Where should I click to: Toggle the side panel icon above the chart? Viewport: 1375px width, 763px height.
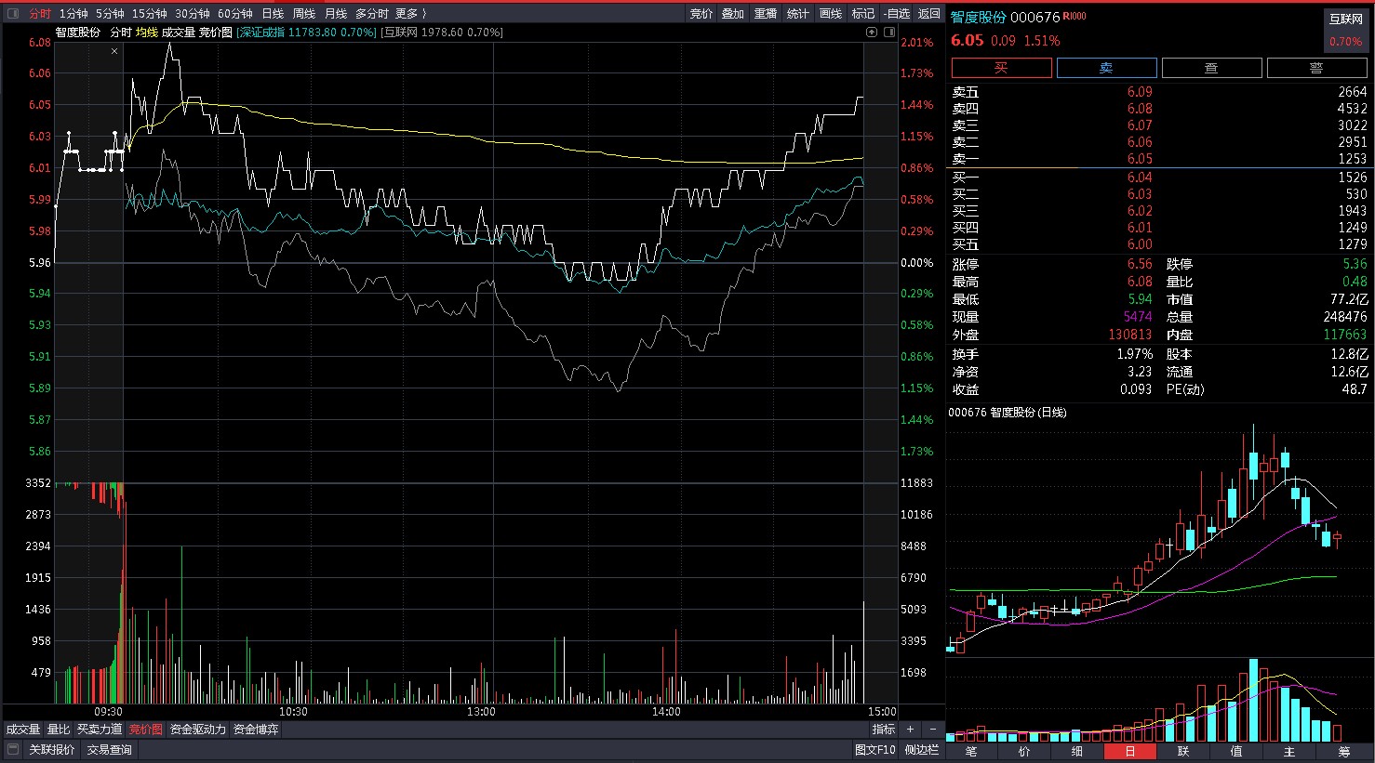point(888,32)
